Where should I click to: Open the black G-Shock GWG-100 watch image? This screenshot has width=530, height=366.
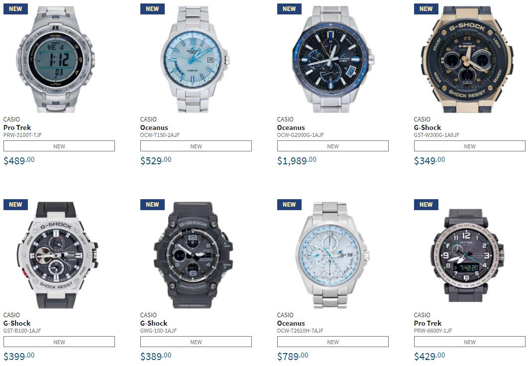tap(193, 255)
